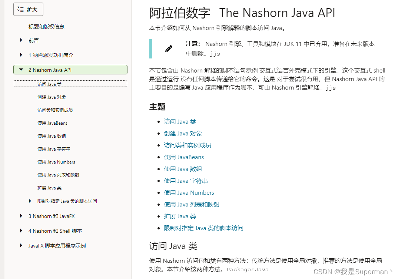Select sidebar item 访问类和实例成员
398x279 pixels.
pyautogui.click(x=55, y=110)
